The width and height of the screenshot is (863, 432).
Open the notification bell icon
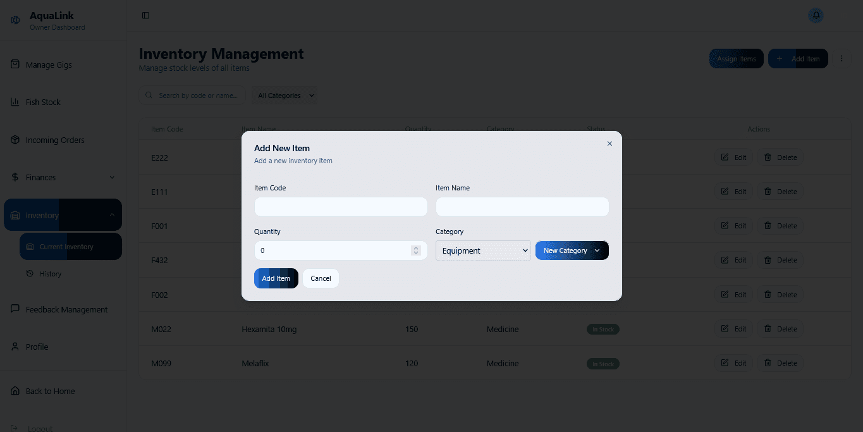pos(815,15)
